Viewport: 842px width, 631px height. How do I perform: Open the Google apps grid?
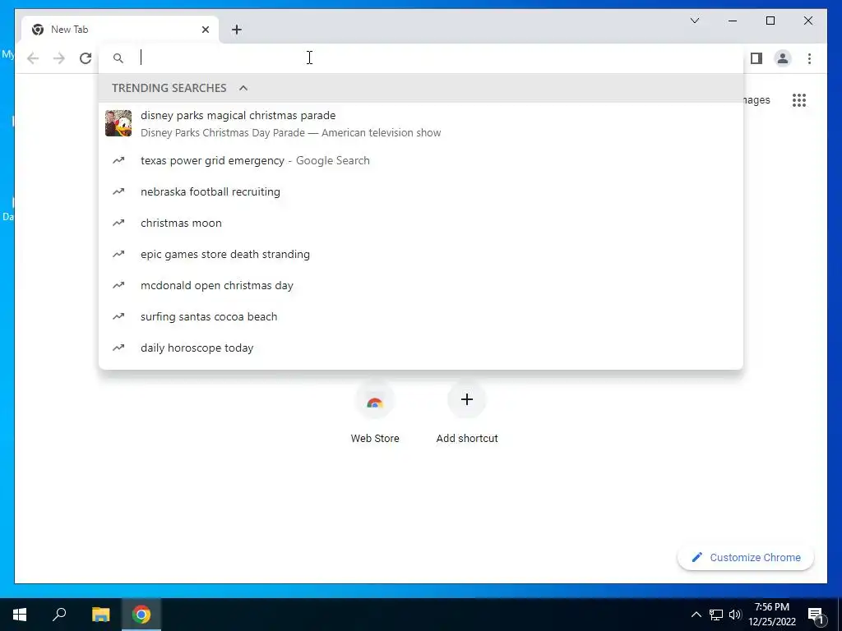click(799, 100)
